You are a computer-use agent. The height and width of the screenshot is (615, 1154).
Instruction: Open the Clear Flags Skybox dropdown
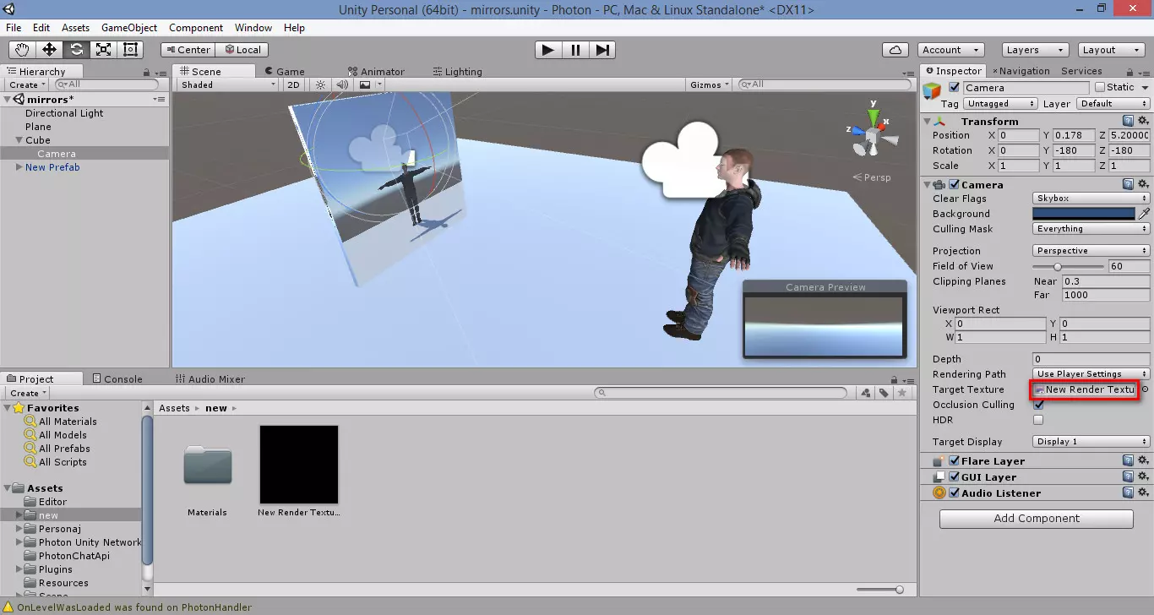pyautogui.click(x=1091, y=199)
